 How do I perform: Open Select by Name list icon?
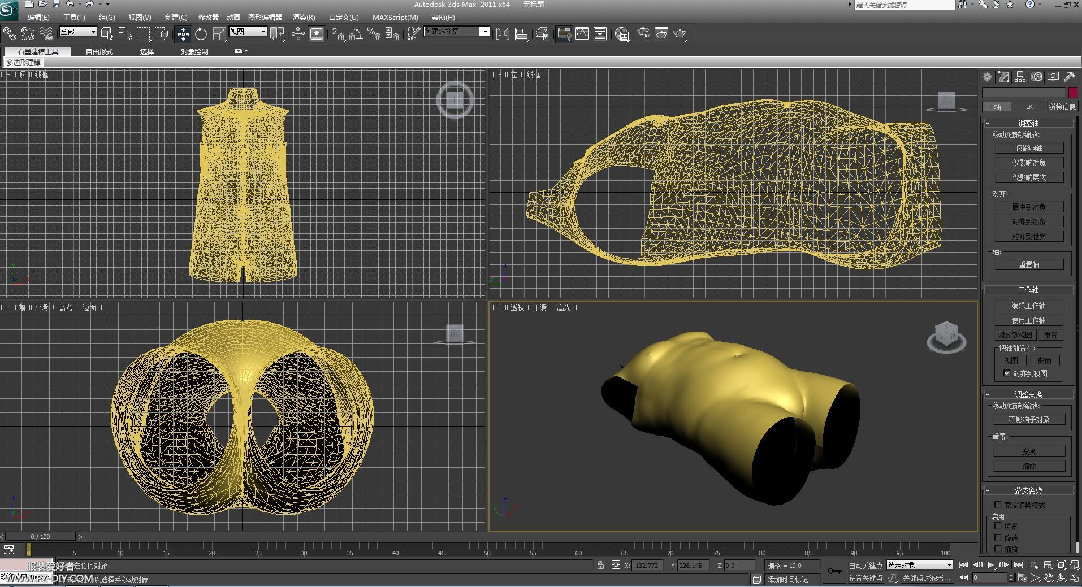point(125,34)
